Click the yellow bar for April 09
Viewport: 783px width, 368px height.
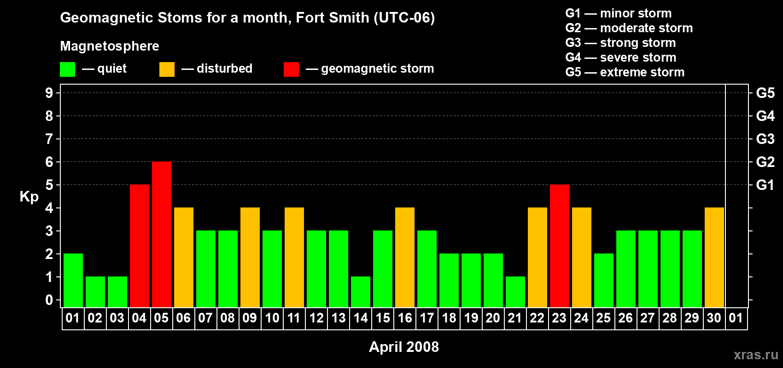click(x=250, y=258)
